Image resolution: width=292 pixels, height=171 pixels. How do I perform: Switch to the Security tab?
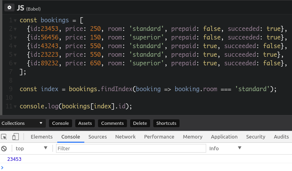256,137
